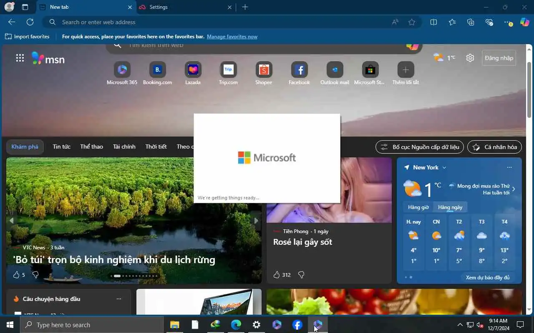Dislike the VTC News forest article
534x333 pixels.
pos(35,275)
